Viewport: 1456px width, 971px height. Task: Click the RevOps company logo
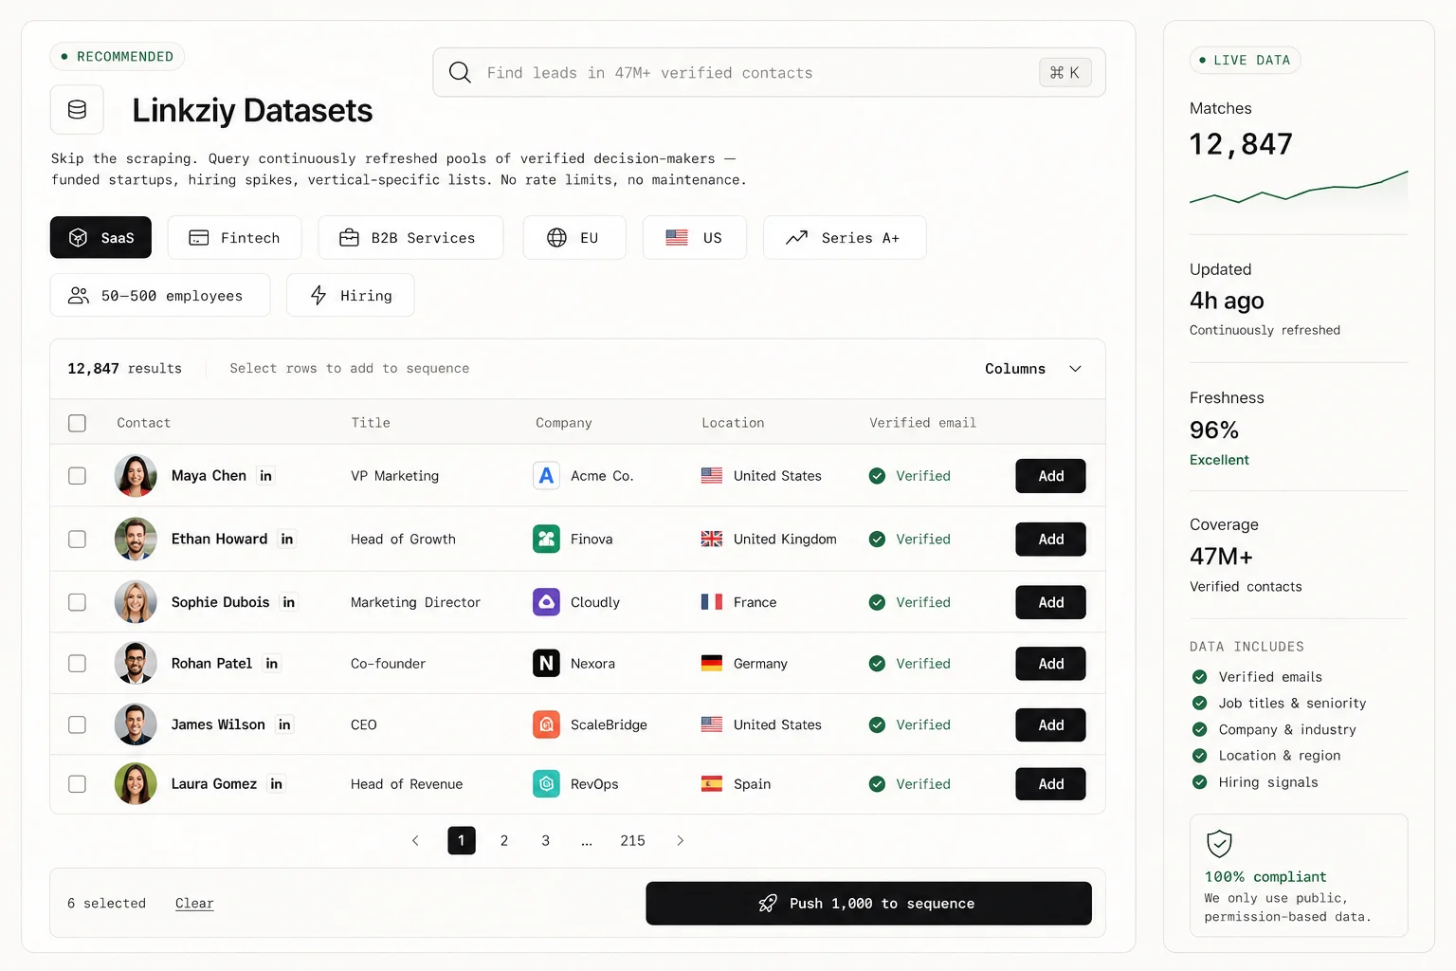coord(546,784)
